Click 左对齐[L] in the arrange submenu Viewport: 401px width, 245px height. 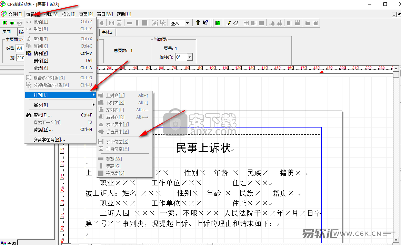coord(124,110)
